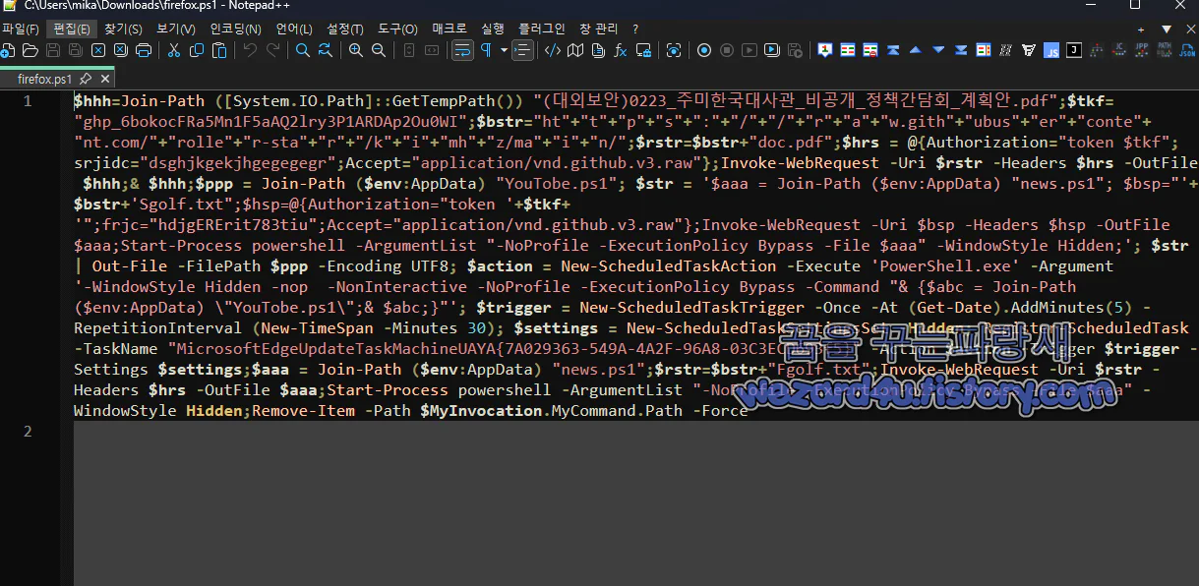Open the tab list dropdown triangle

pyautogui.click(x=1166, y=29)
